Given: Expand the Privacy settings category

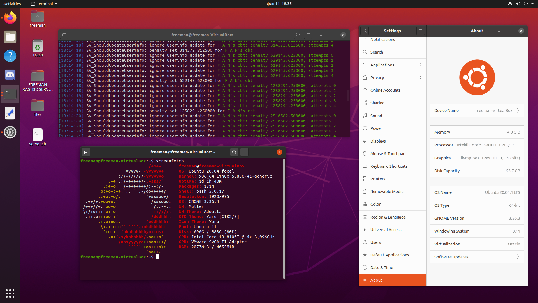Looking at the screenshot, I should coord(393,77).
